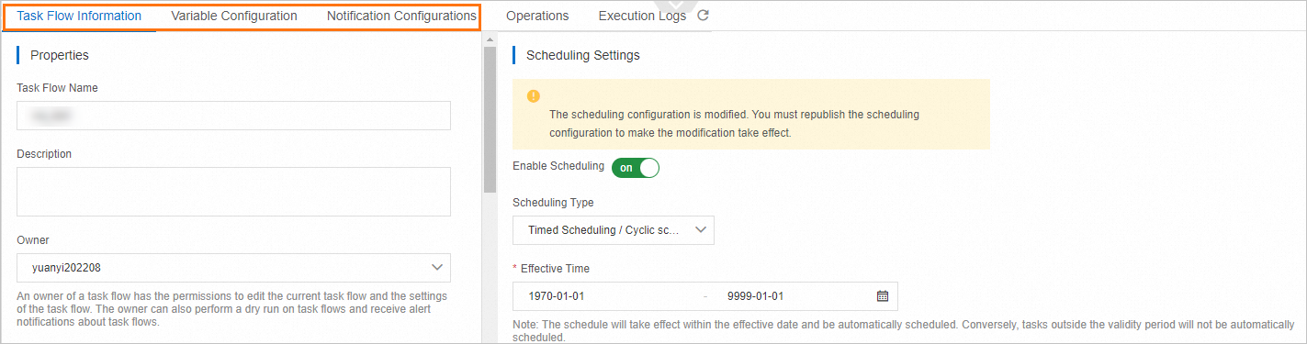This screenshot has width=1307, height=344.
Task: Click the 1970-01-01 start date field
Action: [x=606, y=296]
